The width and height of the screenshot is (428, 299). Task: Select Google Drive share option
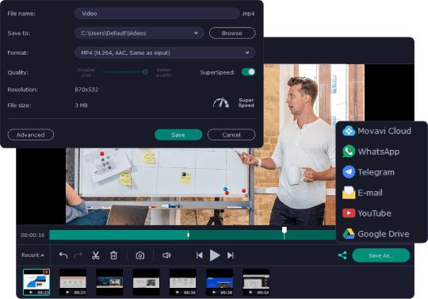point(376,234)
